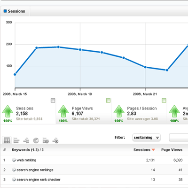The height and width of the screenshot is (188, 188).
Task: Click the search engine rank checker icon
Action: click(14, 180)
